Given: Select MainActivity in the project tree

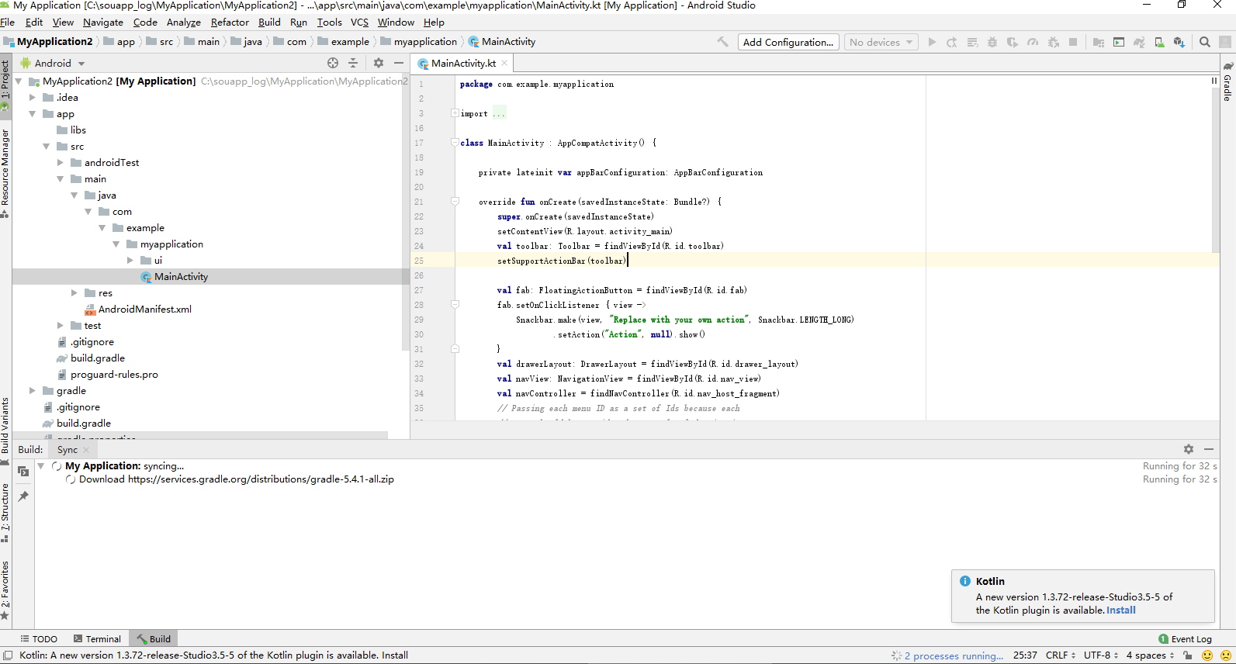Looking at the screenshot, I should [181, 276].
